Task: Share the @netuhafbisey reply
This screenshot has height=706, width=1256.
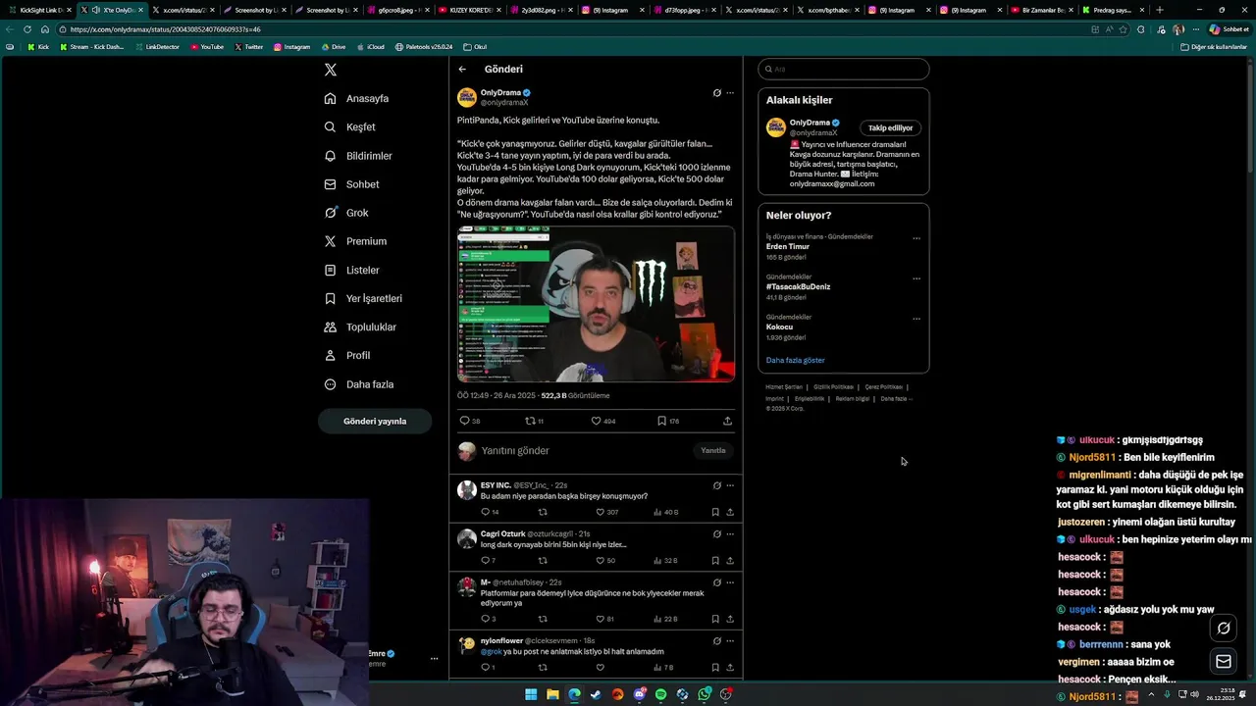Action: coord(729,619)
